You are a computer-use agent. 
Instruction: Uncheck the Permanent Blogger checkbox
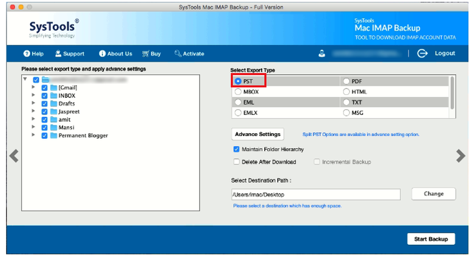[44, 135]
